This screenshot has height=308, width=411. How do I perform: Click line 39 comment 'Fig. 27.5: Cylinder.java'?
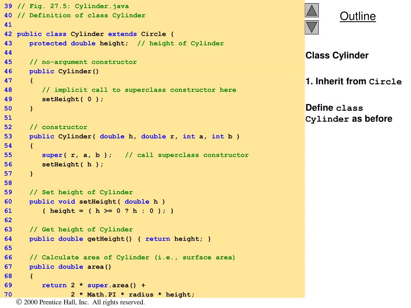point(73,6)
